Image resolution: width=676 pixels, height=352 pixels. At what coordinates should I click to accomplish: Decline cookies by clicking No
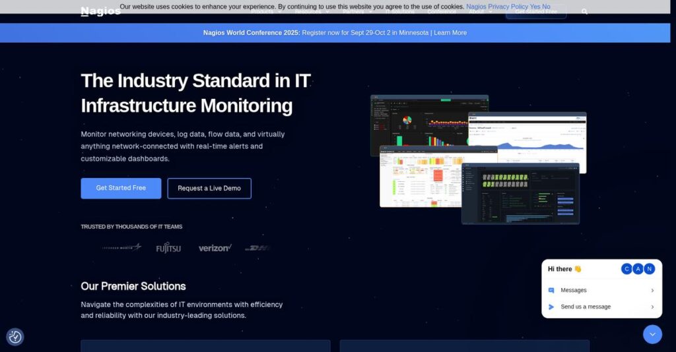pos(546,7)
